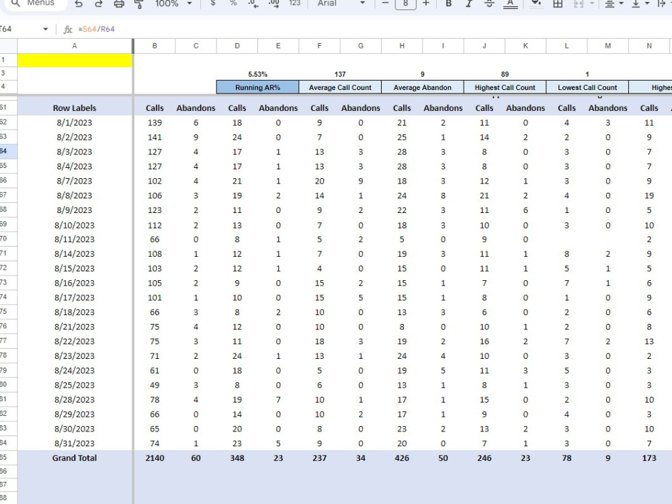This screenshot has width=672, height=504.
Task: Click the yellow cell A1
Action: pos(75,60)
